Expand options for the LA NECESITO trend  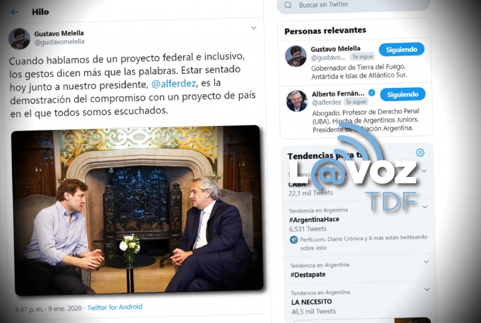pyautogui.click(x=427, y=289)
